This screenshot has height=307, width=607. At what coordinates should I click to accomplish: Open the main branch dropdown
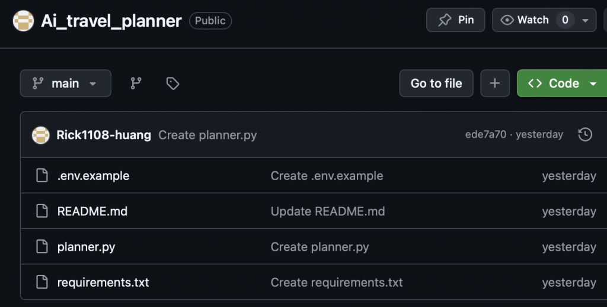click(x=66, y=84)
